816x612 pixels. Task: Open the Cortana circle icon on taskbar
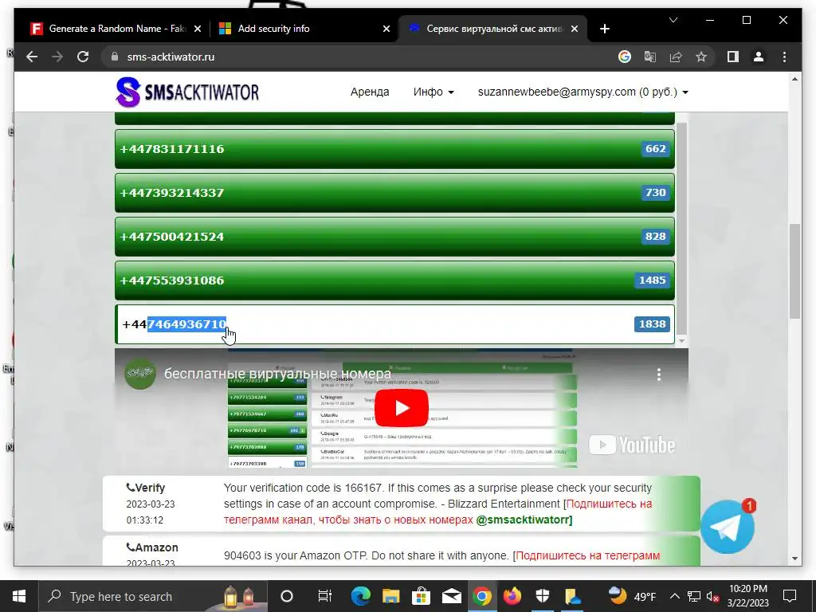[287, 596]
